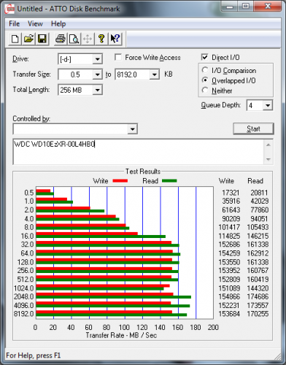Screen dimensions: 286x365
Task: Click the Save floppy disk icon
Action: click(x=42, y=39)
